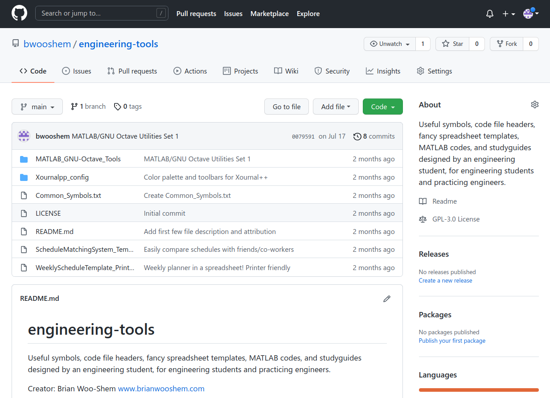Click the Create a new release link
550x398 pixels.
(x=445, y=280)
